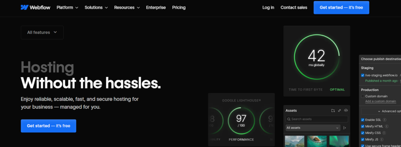Screen dimensions: 401x147
Task: Click the info icon next to Minify HTML
Action: 387,126
